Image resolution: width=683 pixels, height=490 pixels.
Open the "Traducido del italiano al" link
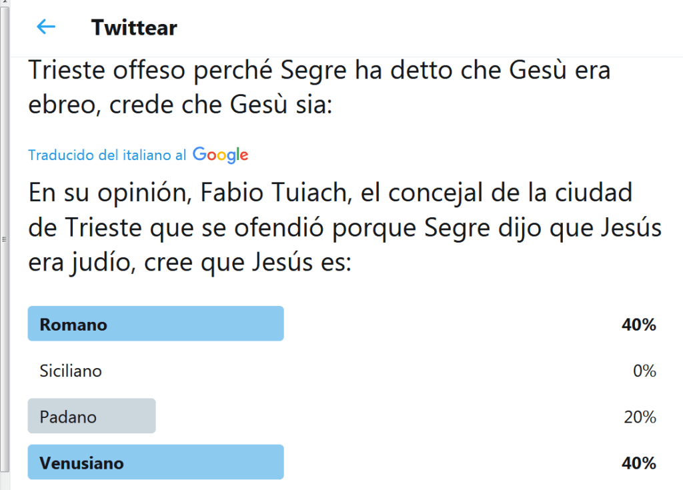click(107, 155)
